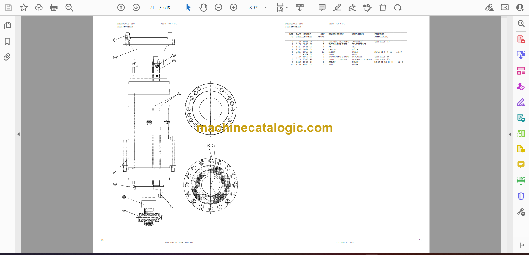The width and height of the screenshot is (529, 255).
Task: Open the Organize Pages tool
Action: pos(521,71)
